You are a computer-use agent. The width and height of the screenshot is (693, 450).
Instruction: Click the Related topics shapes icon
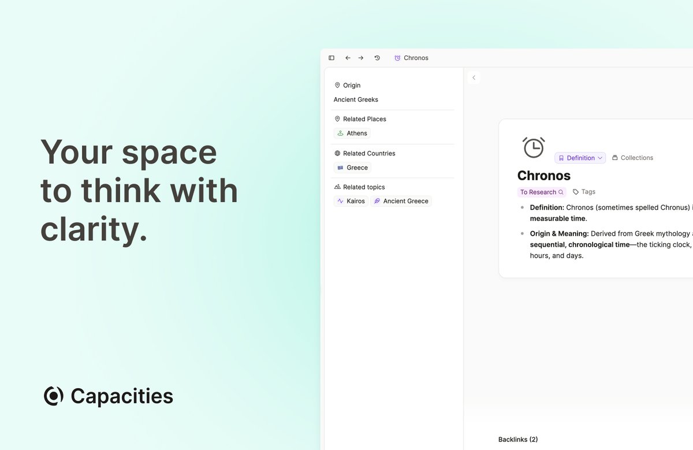(x=337, y=187)
